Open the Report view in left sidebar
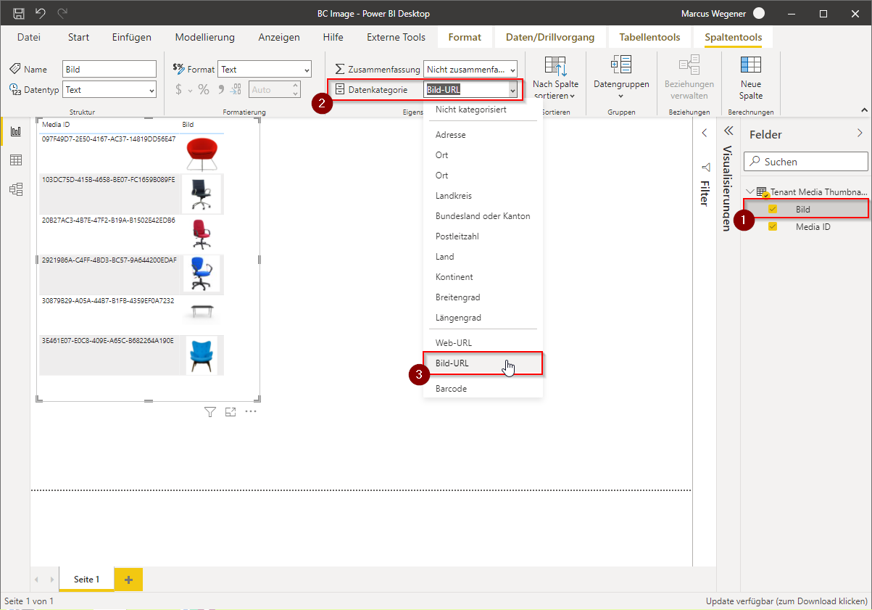The width and height of the screenshot is (872, 610). (15, 131)
